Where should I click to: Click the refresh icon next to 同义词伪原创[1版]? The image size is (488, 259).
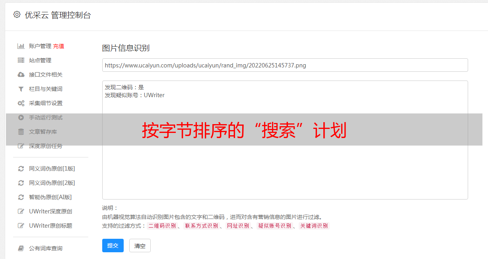click(x=21, y=169)
